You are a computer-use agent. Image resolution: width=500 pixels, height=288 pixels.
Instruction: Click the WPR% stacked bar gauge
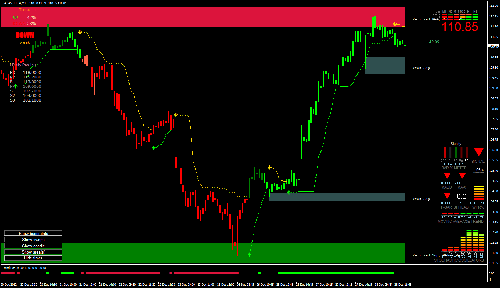(479, 193)
